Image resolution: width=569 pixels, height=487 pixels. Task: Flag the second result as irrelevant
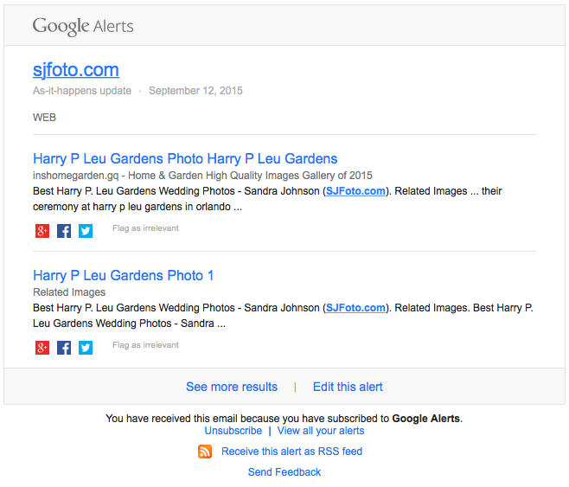click(145, 345)
